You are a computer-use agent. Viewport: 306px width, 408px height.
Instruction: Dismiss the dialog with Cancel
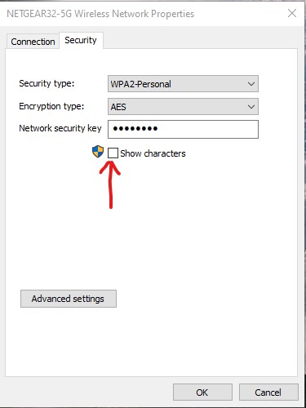268,392
